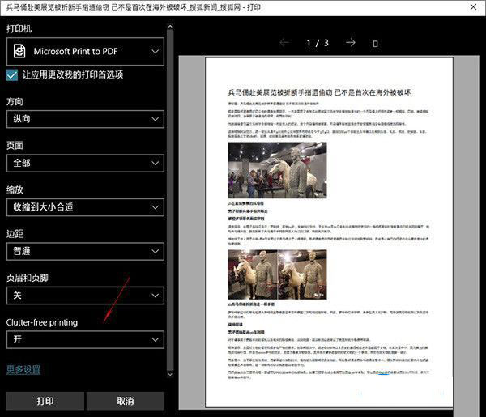The image size is (486, 417).
Task: Go to next preview page arrow
Action: pos(350,42)
